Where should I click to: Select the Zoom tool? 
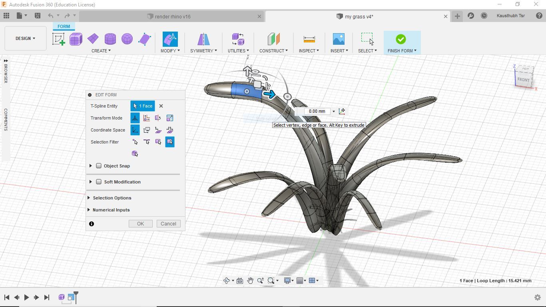click(261, 281)
